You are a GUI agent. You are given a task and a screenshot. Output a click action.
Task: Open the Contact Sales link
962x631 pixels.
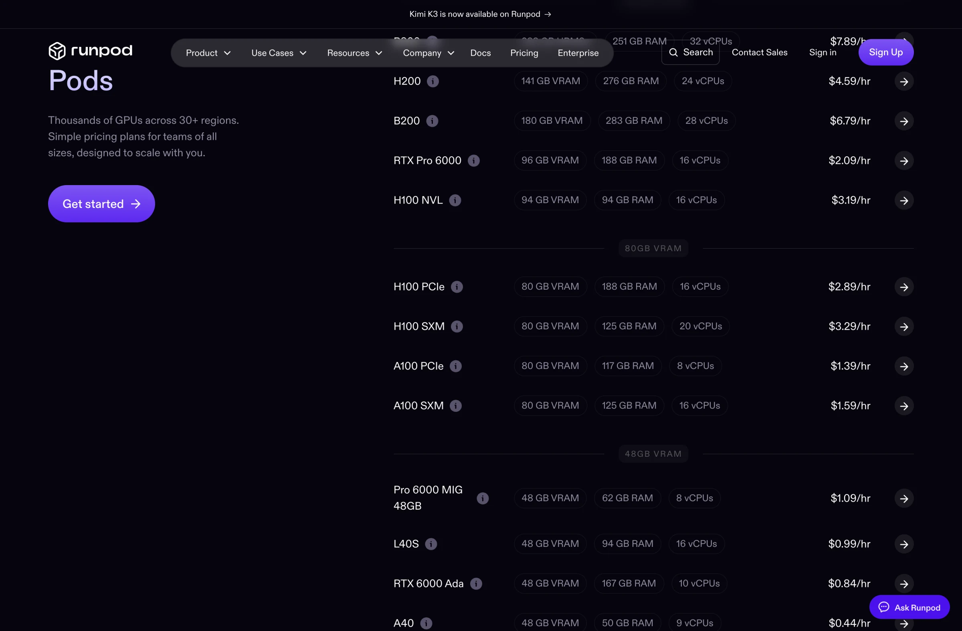[759, 52]
